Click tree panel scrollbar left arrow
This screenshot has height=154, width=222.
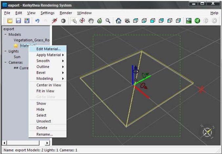4,143
